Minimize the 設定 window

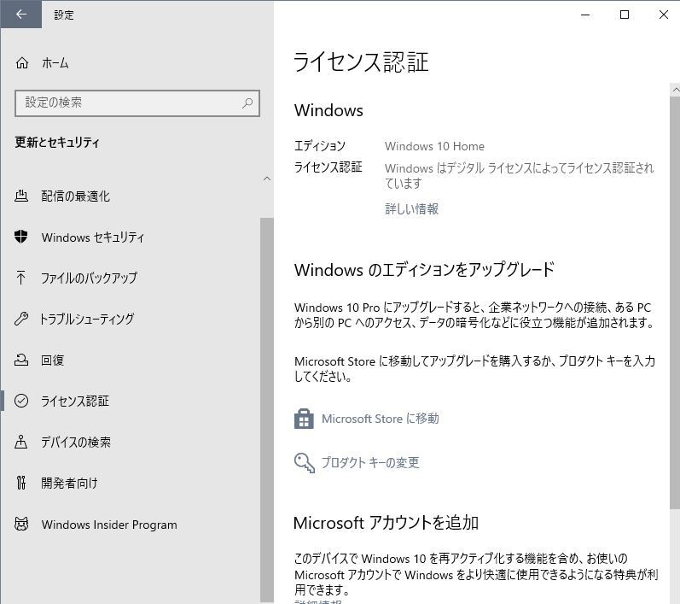(x=585, y=15)
